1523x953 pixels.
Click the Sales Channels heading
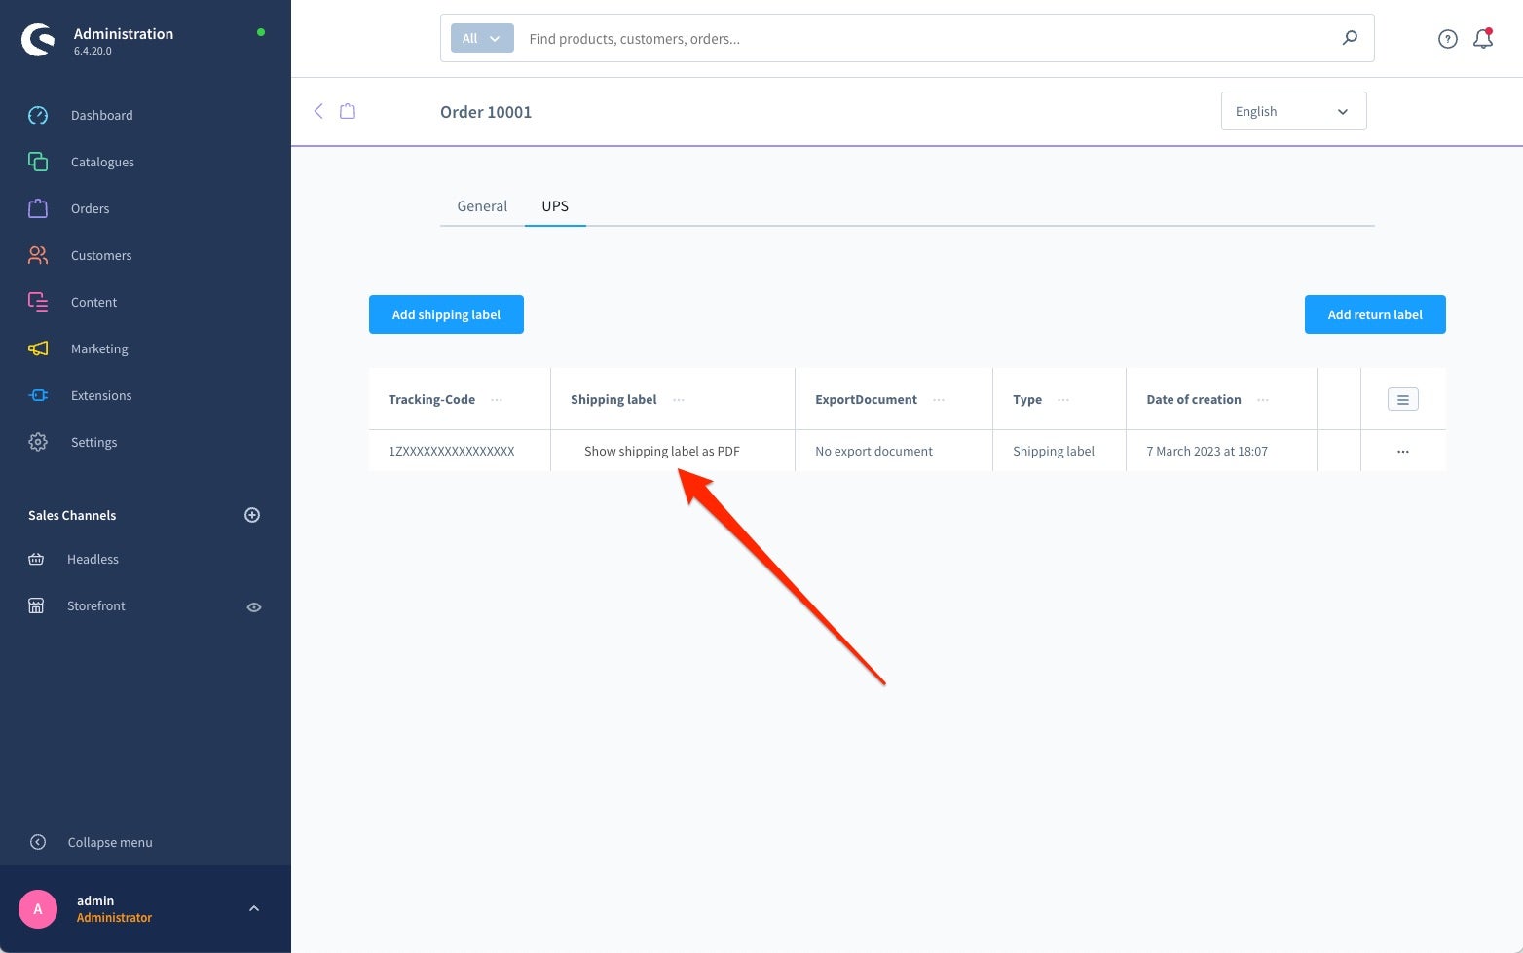[72, 515]
